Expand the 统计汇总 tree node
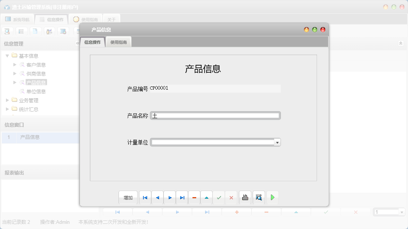This screenshot has width=408, height=229. pyautogui.click(x=7, y=109)
